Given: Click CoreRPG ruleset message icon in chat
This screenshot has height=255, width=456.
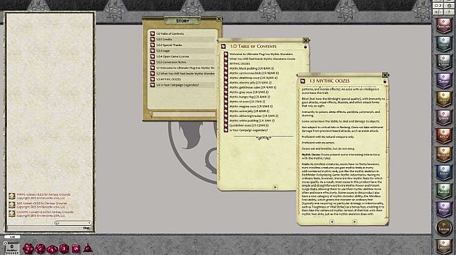Looking at the screenshot, I should (x=12, y=214).
